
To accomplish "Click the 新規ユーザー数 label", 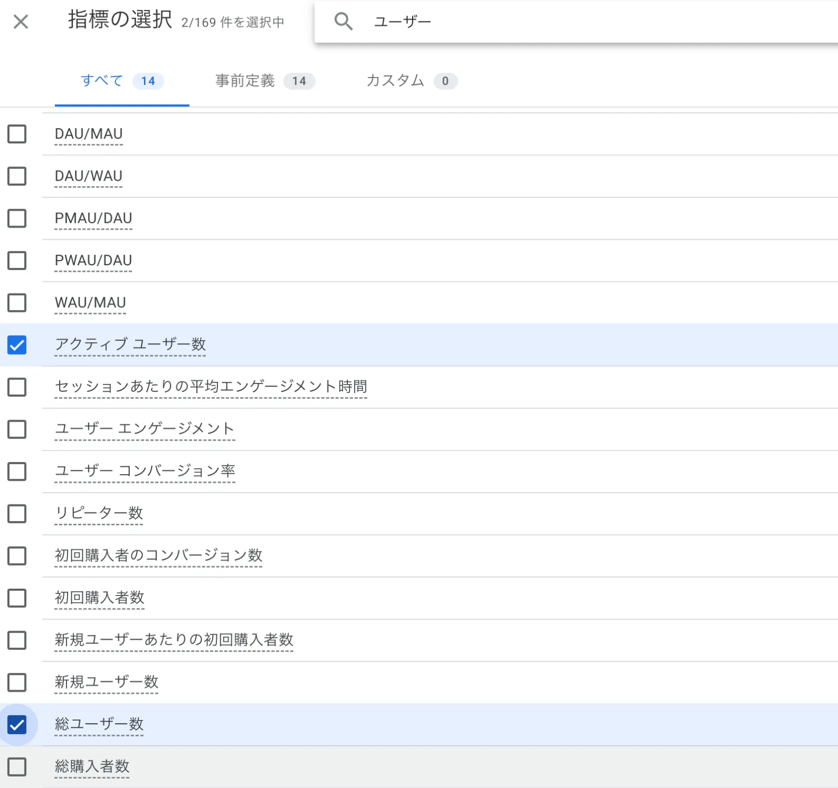I will (106, 682).
